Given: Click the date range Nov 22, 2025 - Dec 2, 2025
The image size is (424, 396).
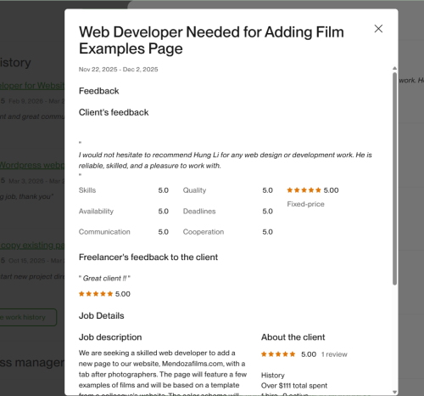Looking at the screenshot, I should [118, 70].
